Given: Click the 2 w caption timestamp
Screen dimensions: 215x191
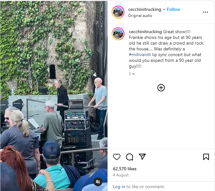Looking at the screenshot, I should point(132,74).
